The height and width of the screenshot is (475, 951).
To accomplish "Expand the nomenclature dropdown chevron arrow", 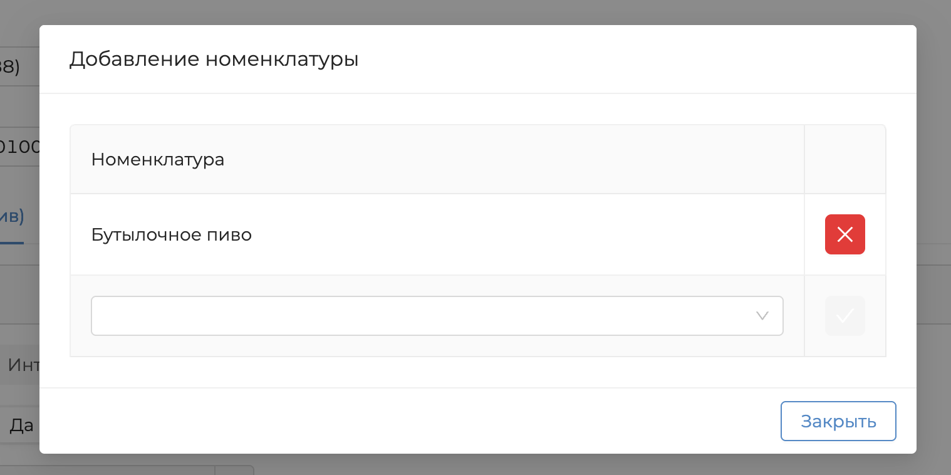I will [x=762, y=316].
